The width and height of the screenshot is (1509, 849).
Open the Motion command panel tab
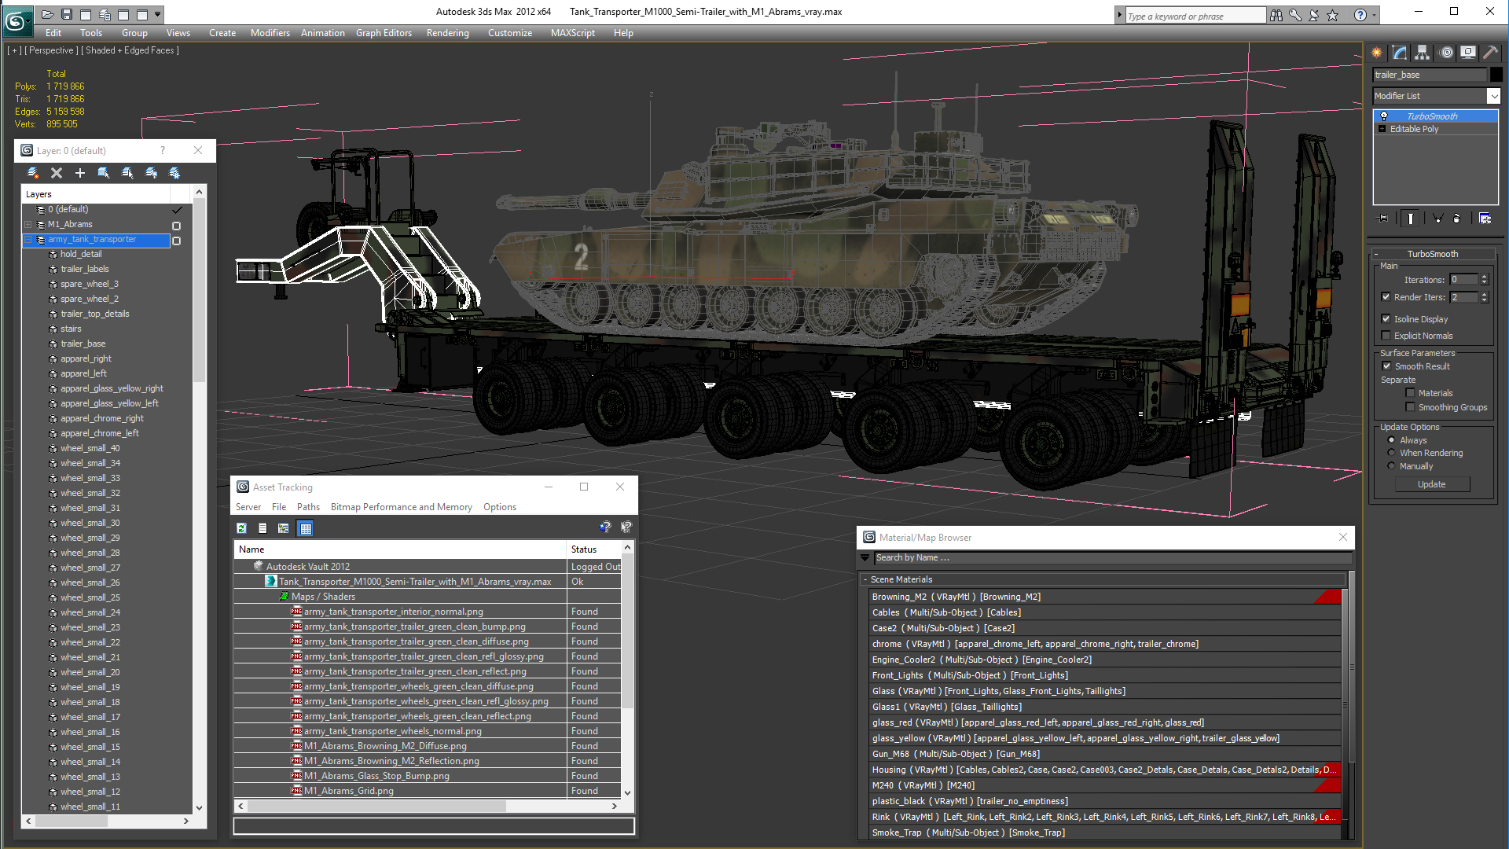pyautogui.click(x=1446, y=53)
